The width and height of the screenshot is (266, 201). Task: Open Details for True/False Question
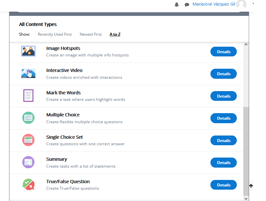(223, 185)
